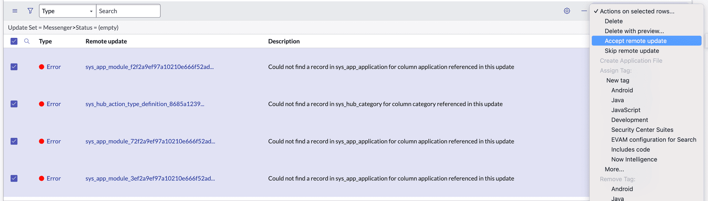Open sys_app_module_72f2a9ef remote update link
Image resolution: width=708 pixels, height=201 pixels.
[150, 141]
